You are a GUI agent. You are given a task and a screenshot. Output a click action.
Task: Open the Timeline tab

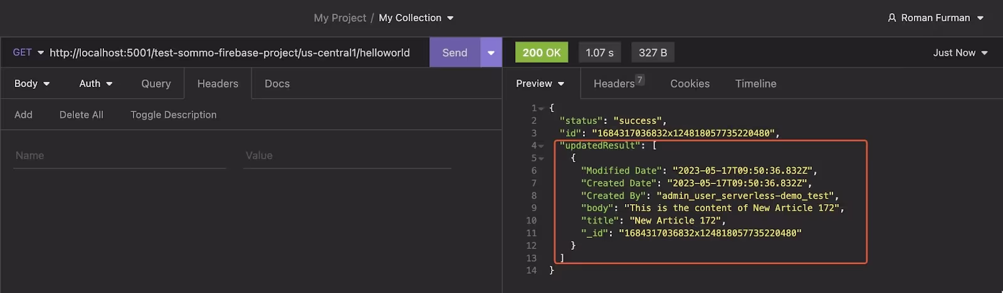tap(755, 83)
